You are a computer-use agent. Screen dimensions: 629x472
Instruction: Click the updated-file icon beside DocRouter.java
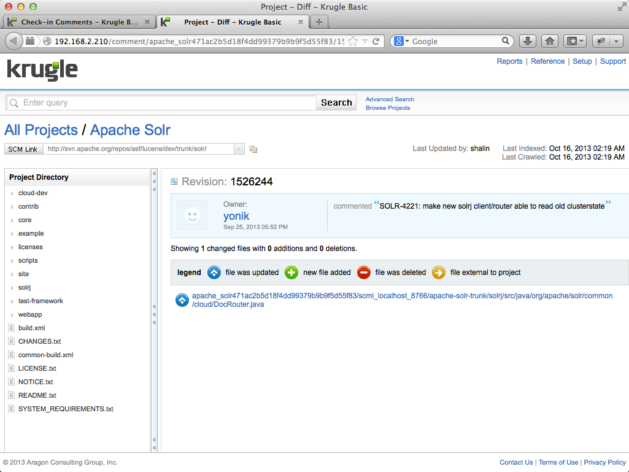click(182, 300)
